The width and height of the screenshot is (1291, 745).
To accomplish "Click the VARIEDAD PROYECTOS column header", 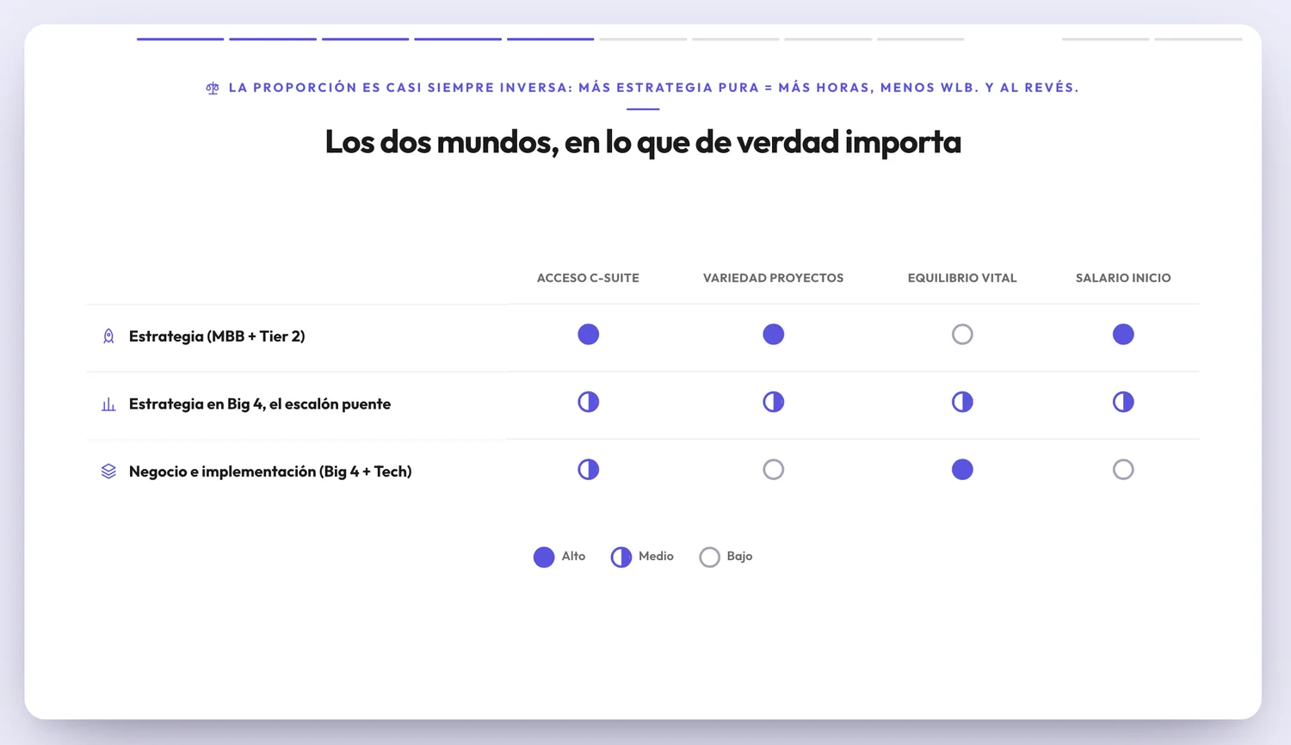I will pos(773,278).
